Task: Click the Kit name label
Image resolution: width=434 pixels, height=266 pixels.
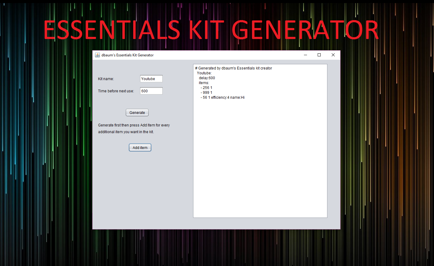Action: click(106, 79)
